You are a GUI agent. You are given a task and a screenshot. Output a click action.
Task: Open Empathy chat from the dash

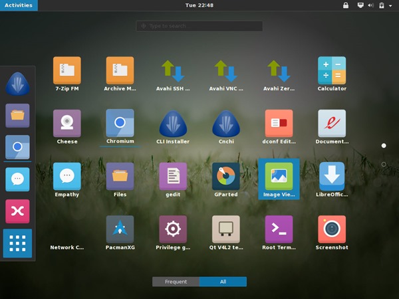(17, 179)
